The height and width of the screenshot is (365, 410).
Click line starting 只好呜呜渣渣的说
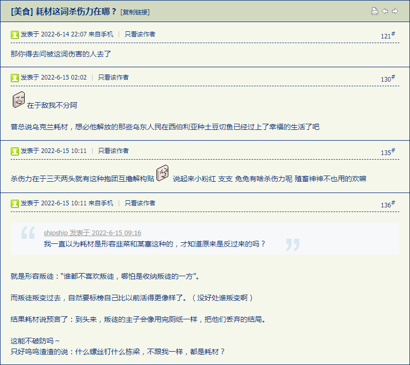tap(118, 352)
